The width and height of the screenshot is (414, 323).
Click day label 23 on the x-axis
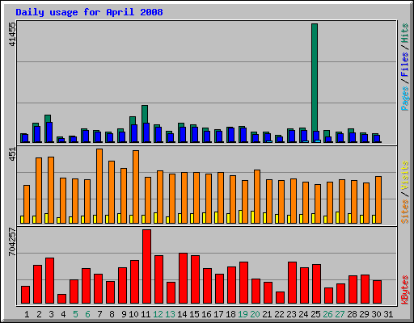291,314
